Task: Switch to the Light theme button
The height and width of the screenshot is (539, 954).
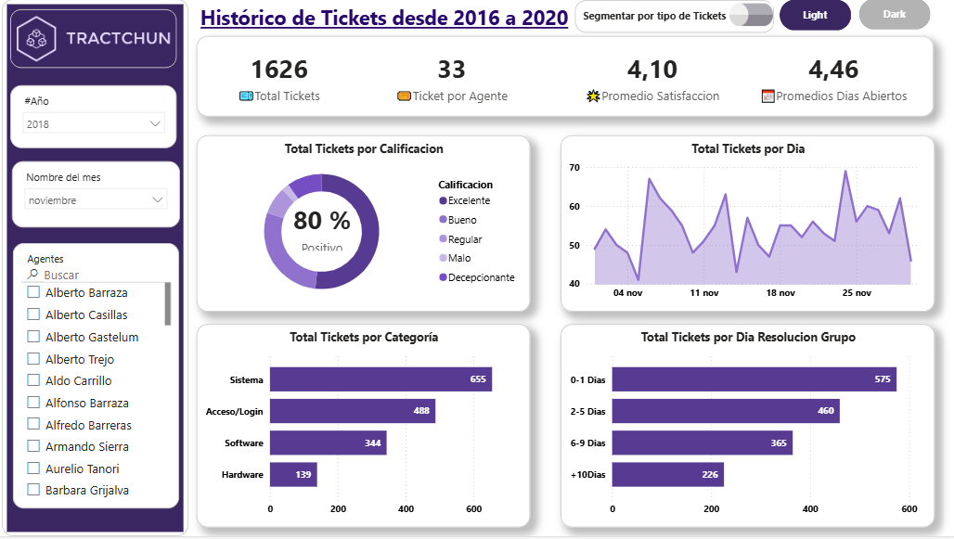Action: (x=815, y=15)
